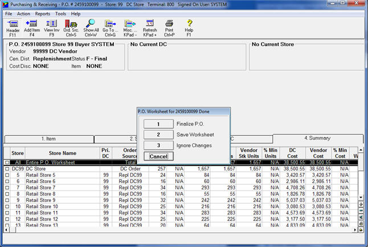Switch to the 1. Item tab
368x247 pixels.
click(x=48, y=139)
